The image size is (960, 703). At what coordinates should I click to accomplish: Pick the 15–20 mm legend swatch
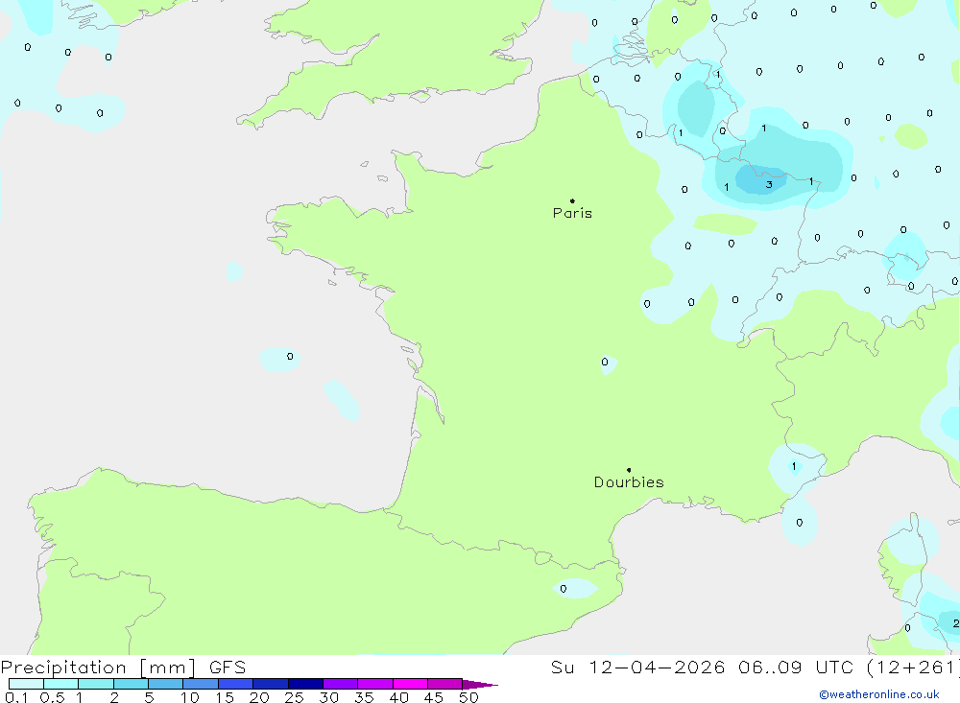[x=236, y=684]
